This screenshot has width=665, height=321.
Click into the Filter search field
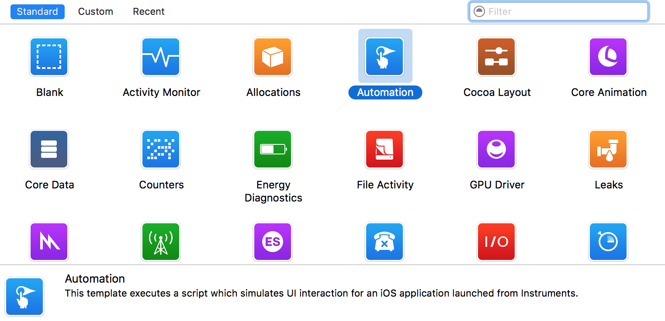tap(558, 11)
